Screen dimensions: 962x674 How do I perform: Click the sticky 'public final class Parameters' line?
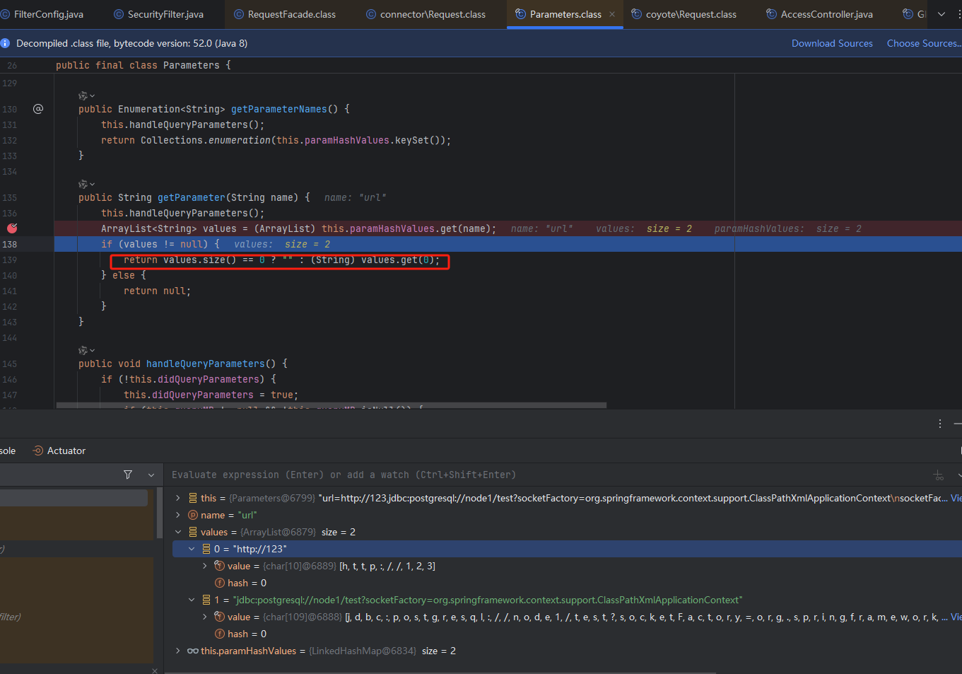[143, 65]
